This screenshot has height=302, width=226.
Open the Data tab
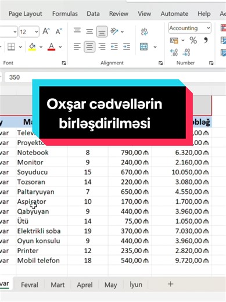click(93, 14)
